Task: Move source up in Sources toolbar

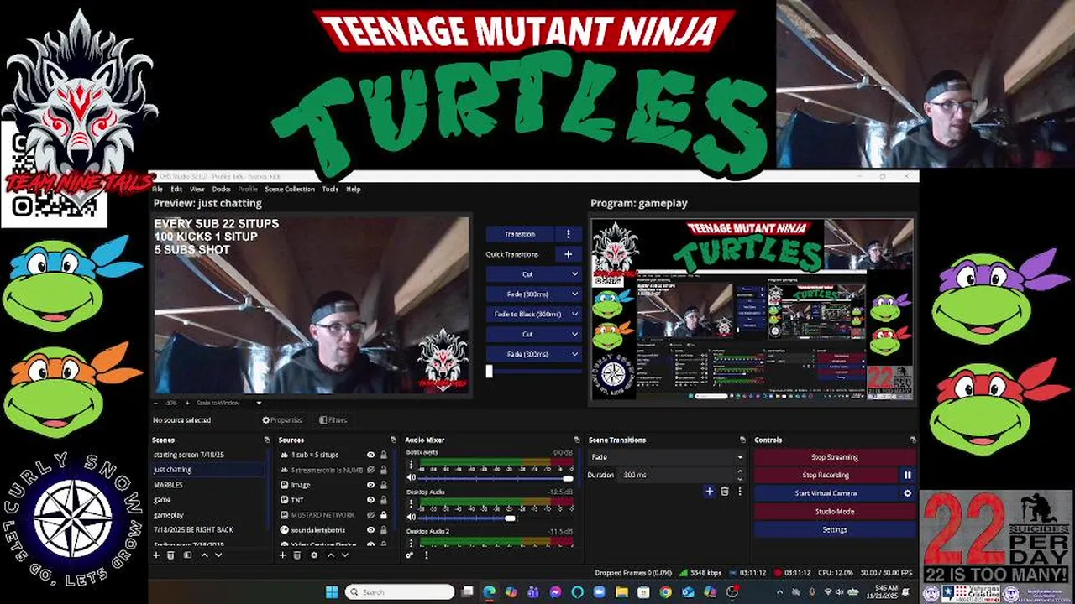Action: tap(330, 555)
